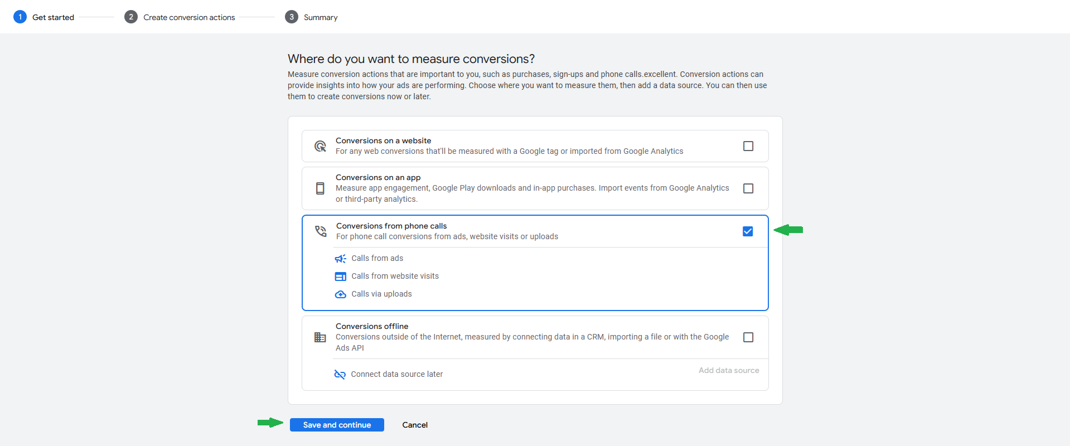
Task: Select the Calls via uploads option
Action: 381,294
